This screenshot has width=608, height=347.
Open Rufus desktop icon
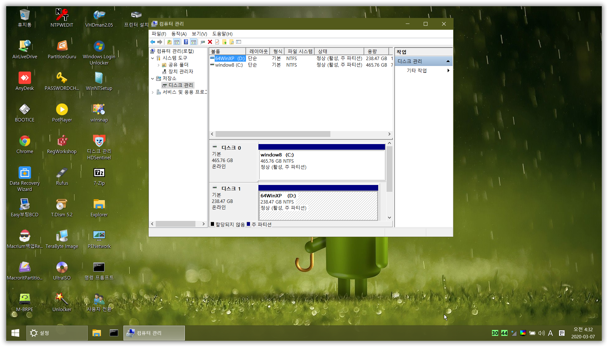point(62,176)
